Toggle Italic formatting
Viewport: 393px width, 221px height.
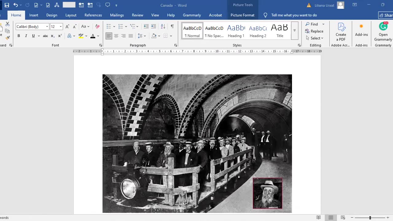coord(26,36)
